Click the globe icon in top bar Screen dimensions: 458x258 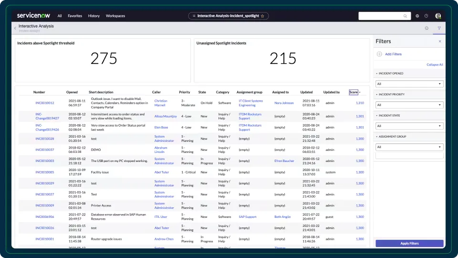pyautogui.click(x=417, y=16)
